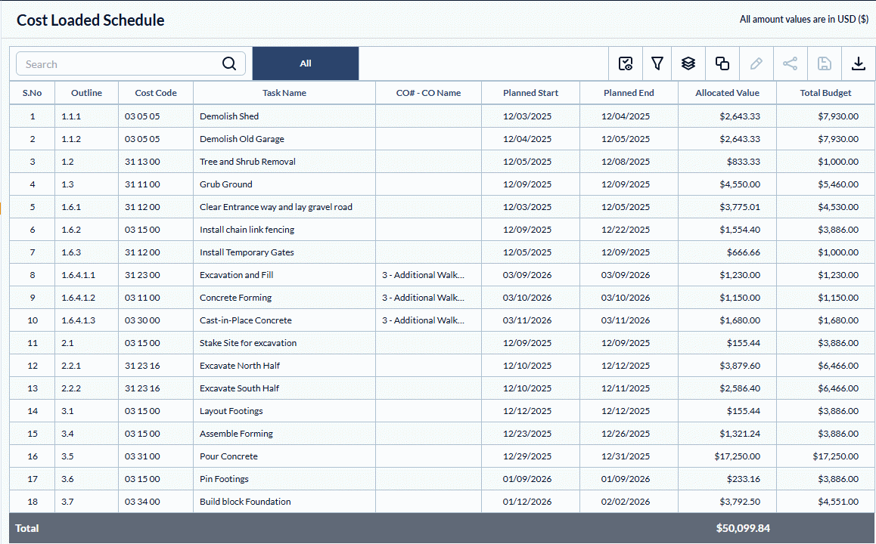Viewport: 876px width, 544px height.
Task: Click Excavate North Half task
Action: click(240, 366)
